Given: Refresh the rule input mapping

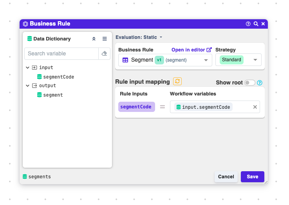Looking at the screenshot, I should click(x=177, y=81).
